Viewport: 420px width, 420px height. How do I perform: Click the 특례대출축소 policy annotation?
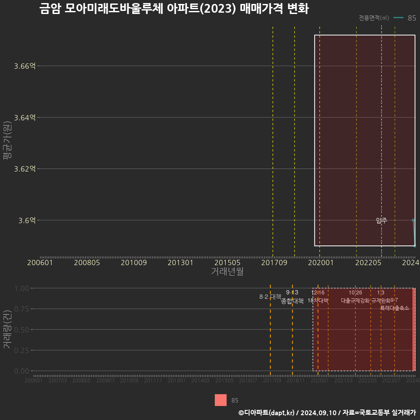coord(394,308)
